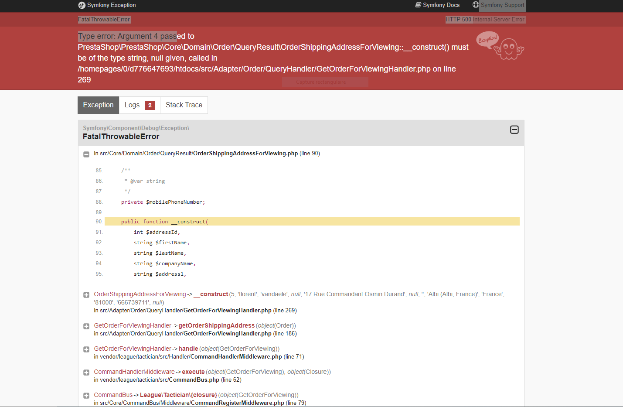
Task: Select the HTTP 500 Internal Server Error status
Action: pyautogui.click(x=485, y=20)
